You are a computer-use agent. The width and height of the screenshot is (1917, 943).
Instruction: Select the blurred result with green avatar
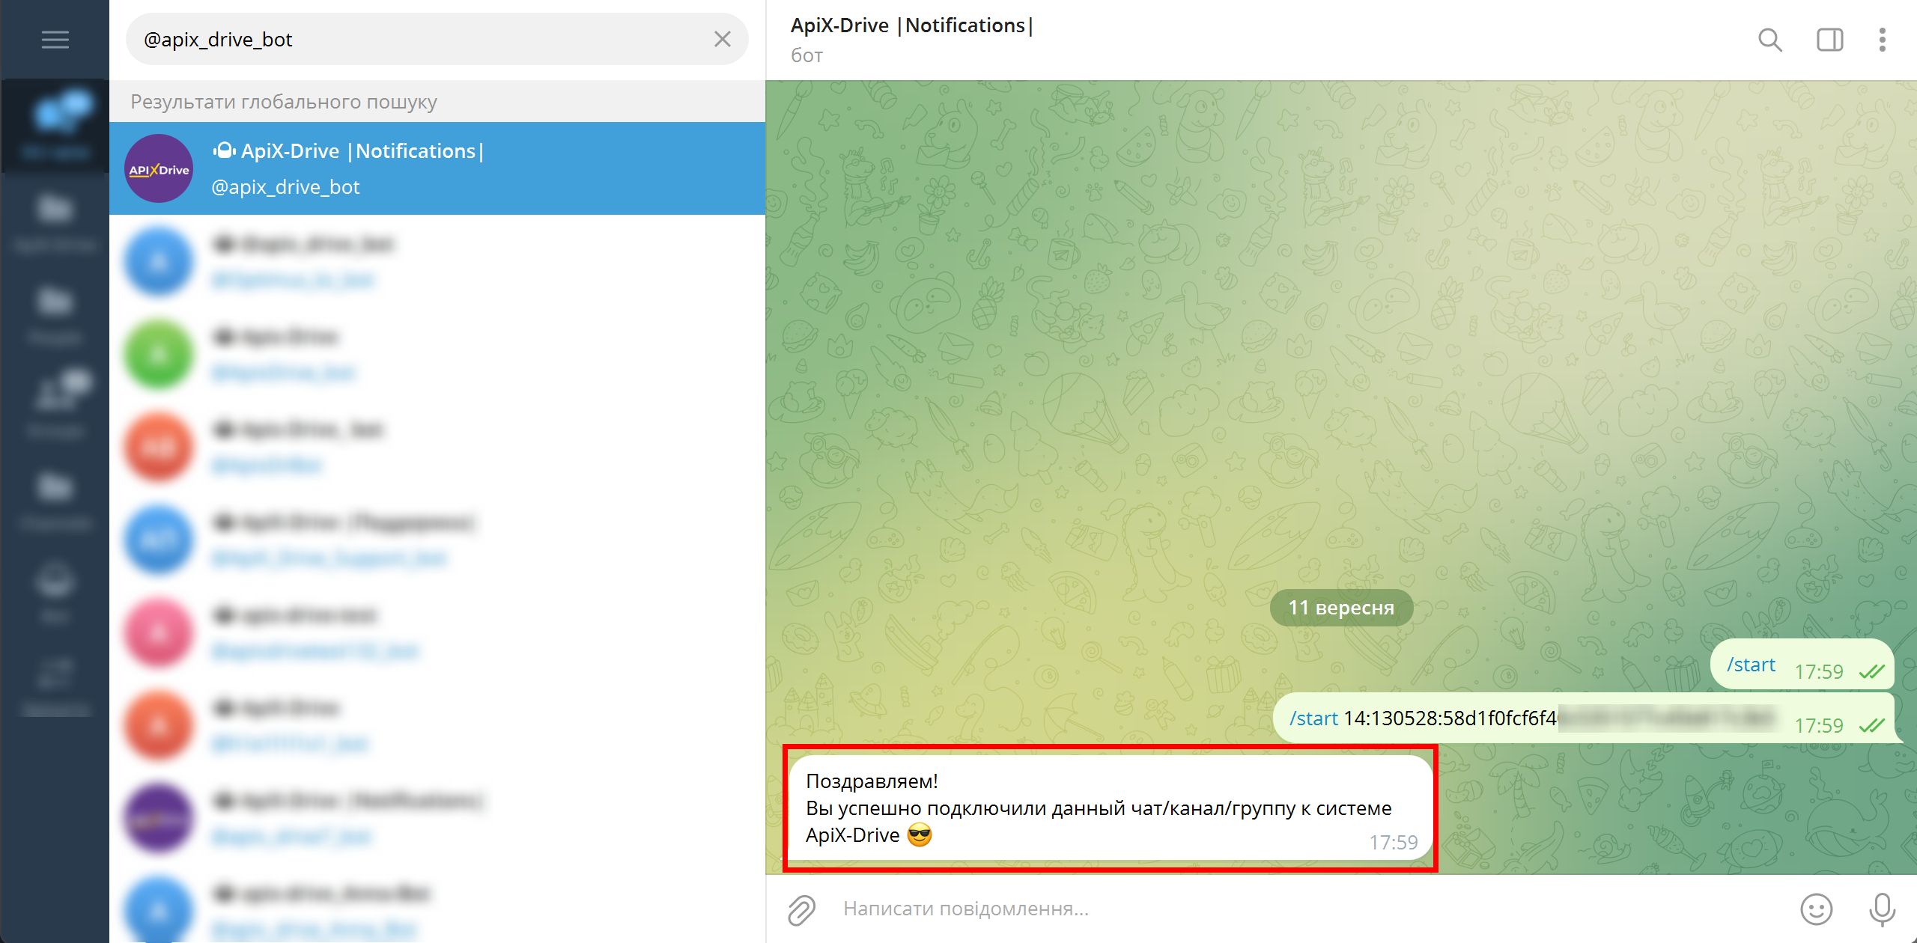(437, 354)
